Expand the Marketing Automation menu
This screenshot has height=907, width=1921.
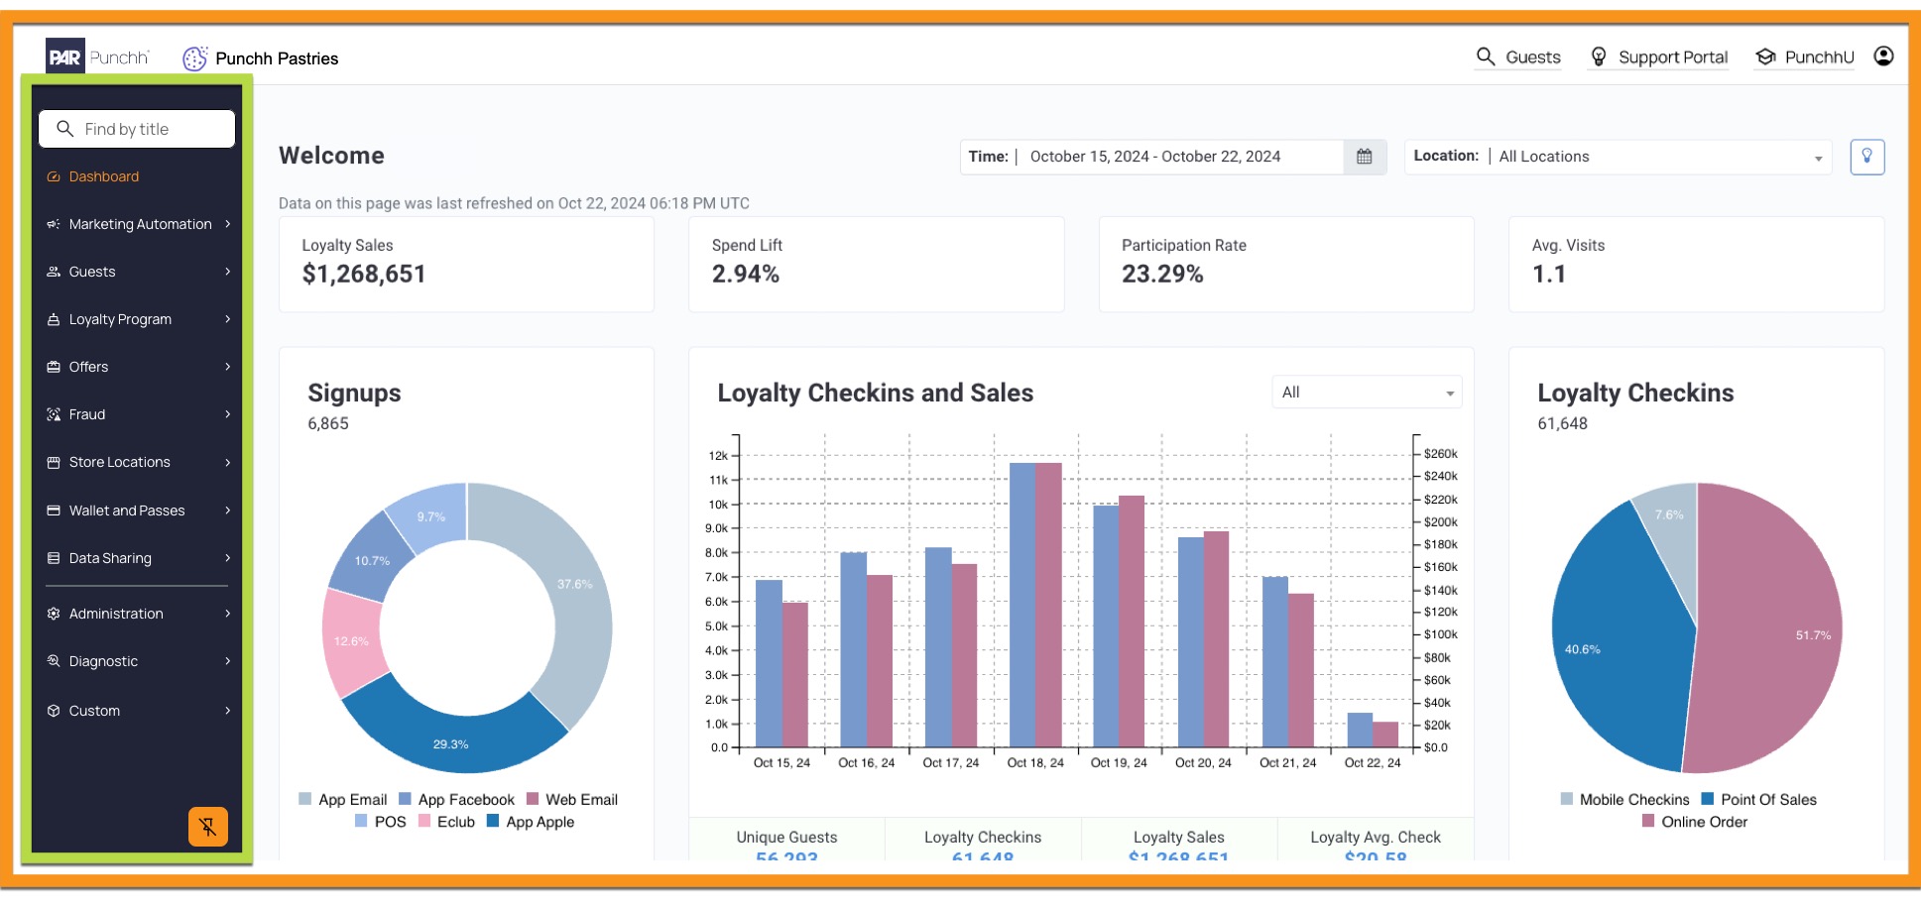coord(139,224)
